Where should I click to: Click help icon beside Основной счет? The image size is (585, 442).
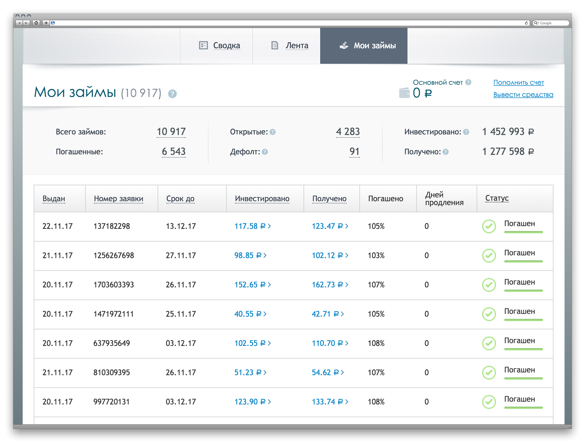pos(468,82)
